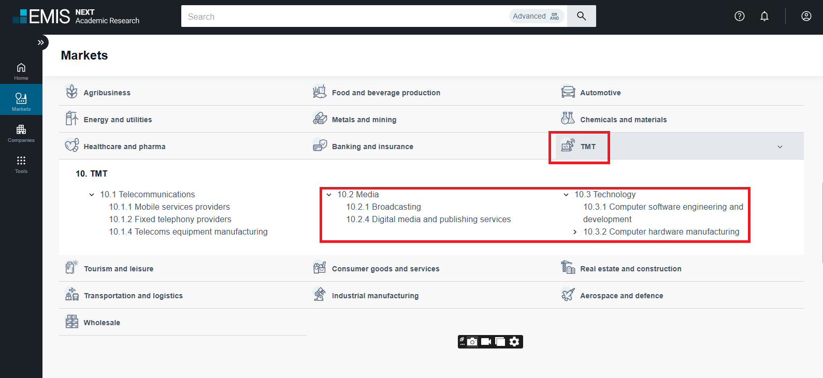This screenshot has width=823, height=378.
Task: Open the Companies section in sidebar
Action: click(21, 132)
